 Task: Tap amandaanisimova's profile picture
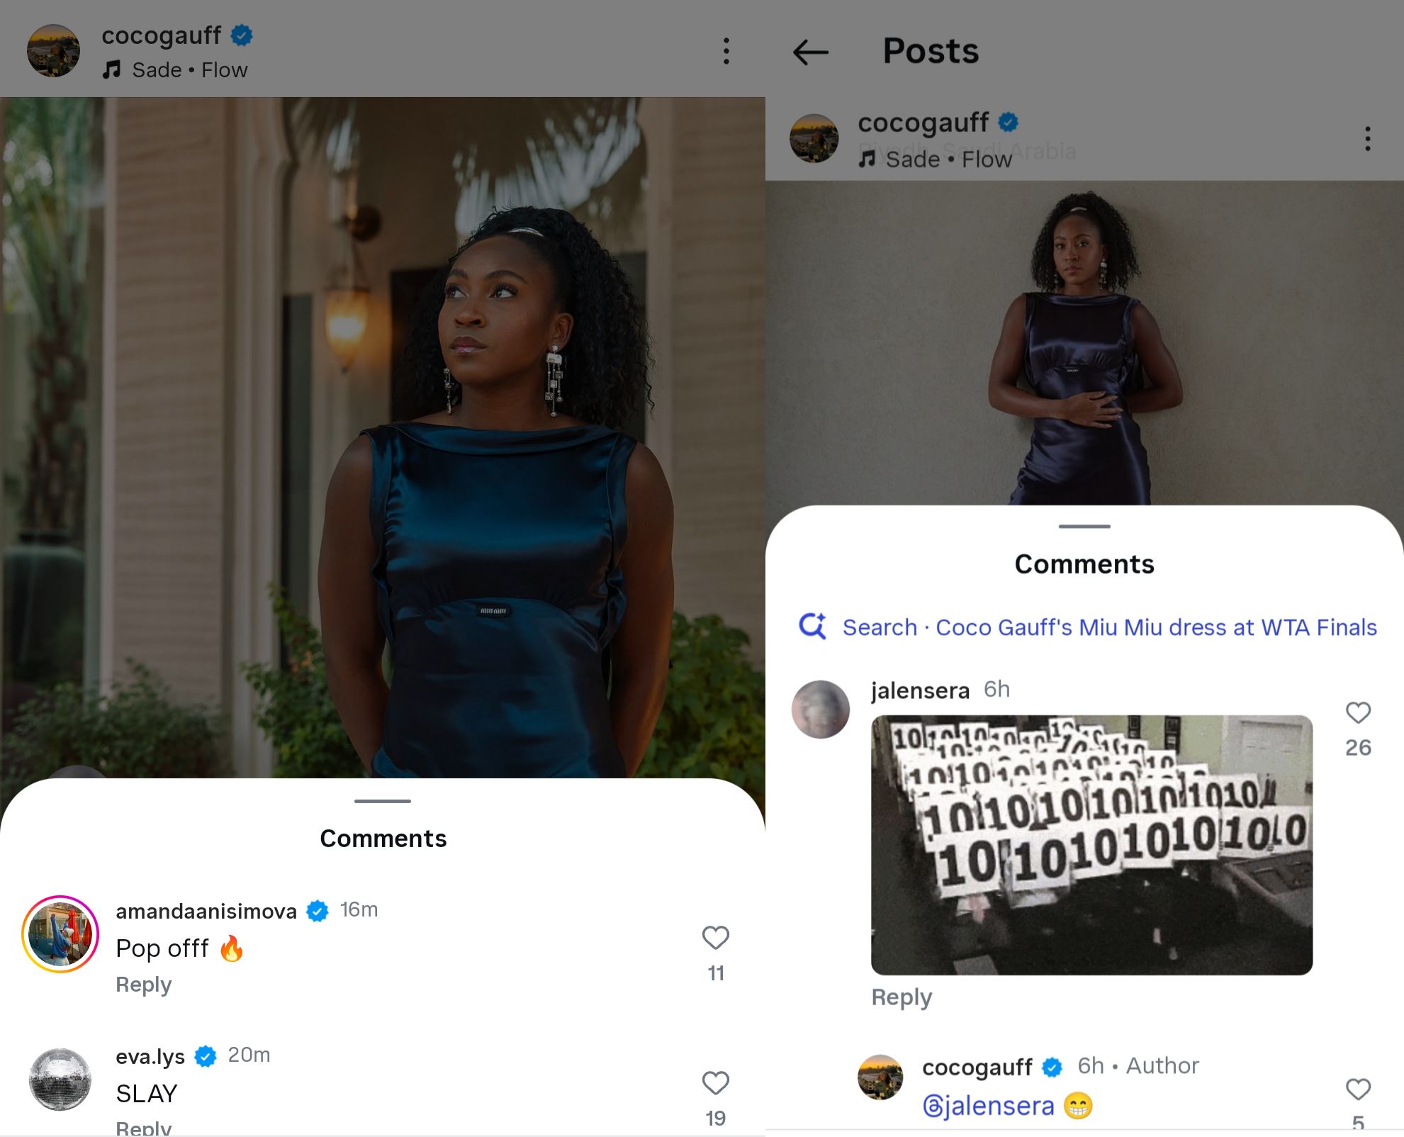click(x=60, y=934)
